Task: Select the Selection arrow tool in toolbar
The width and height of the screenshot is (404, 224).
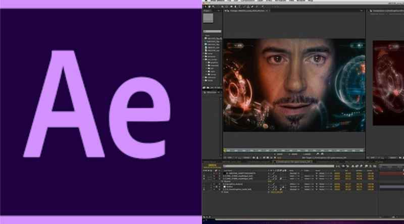Action: tap(205, 7)
